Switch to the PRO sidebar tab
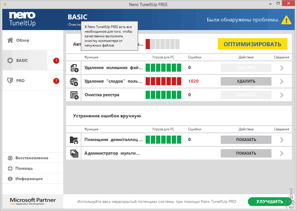 point(33,81)
